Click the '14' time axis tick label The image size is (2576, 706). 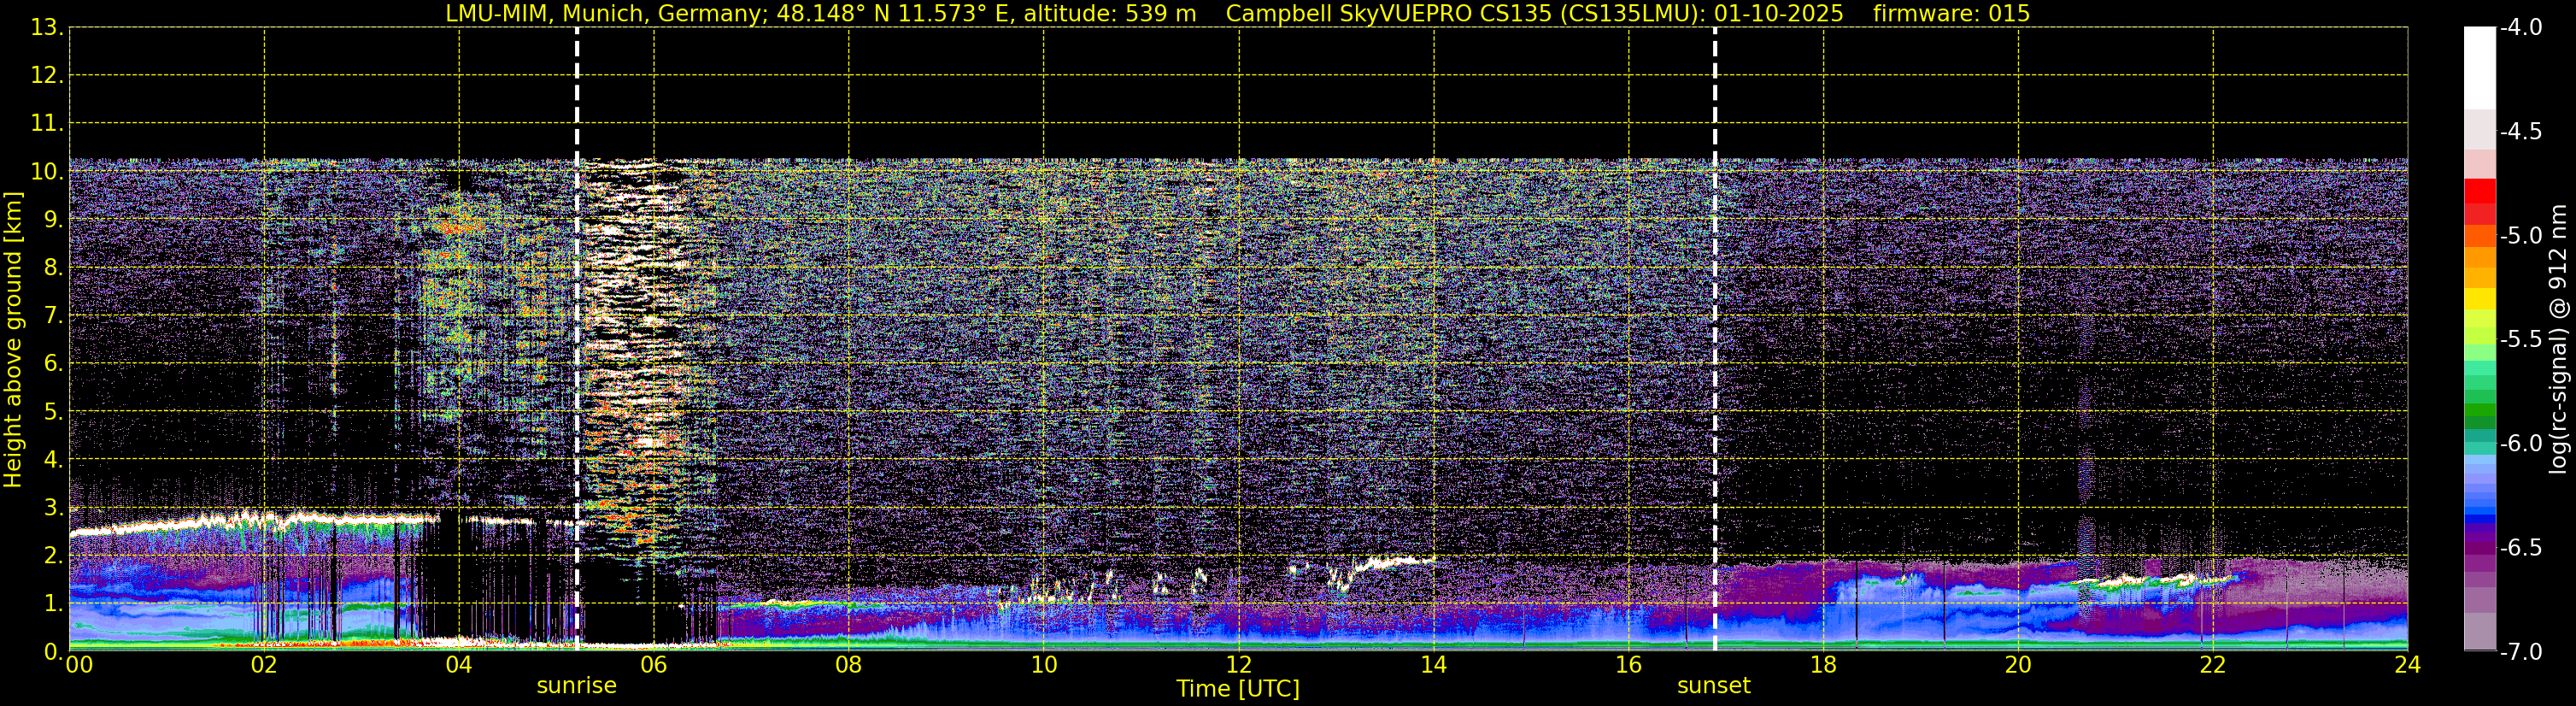pos(1434,665)
